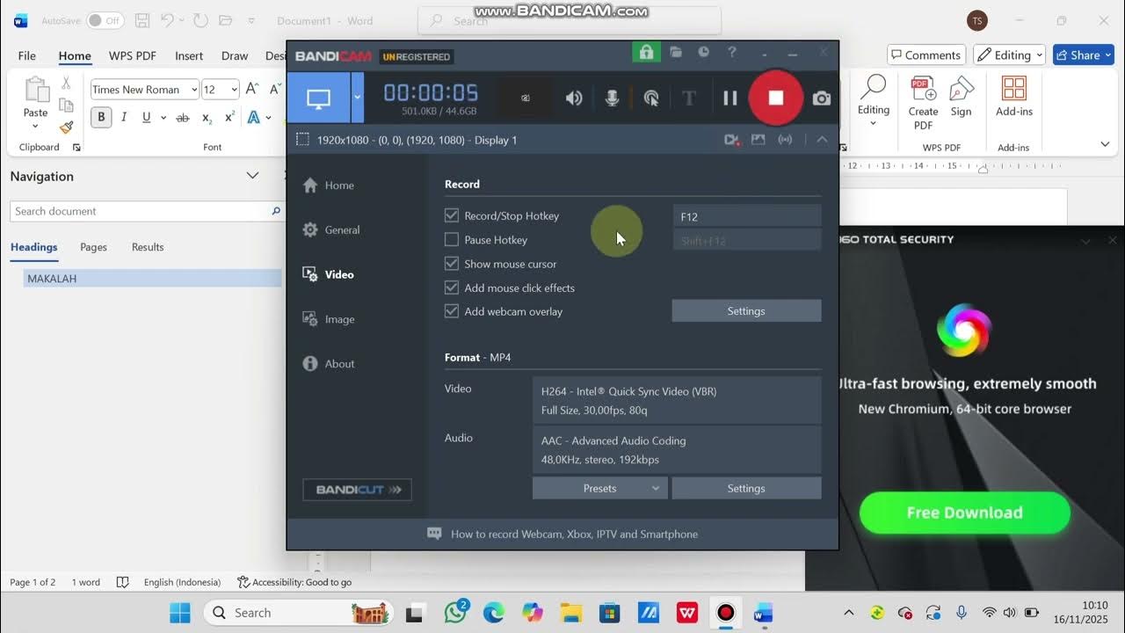Toggle Bandicam speaker sound icon
This screenshot has width=1125, height=633.
[574, 98]
